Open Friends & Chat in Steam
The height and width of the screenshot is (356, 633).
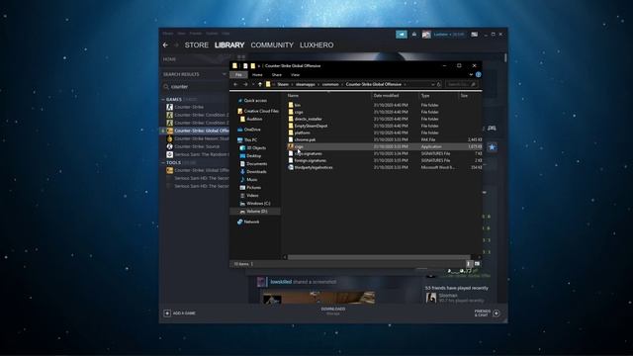pos(488,313)
